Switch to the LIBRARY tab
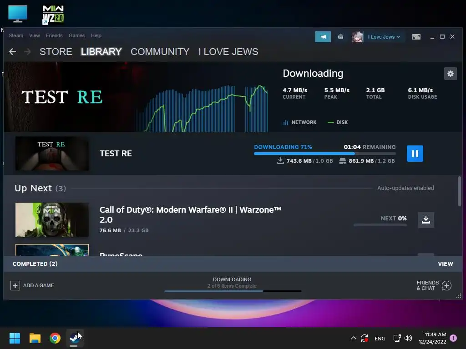 pyautogui.click(x=101, y=52)
